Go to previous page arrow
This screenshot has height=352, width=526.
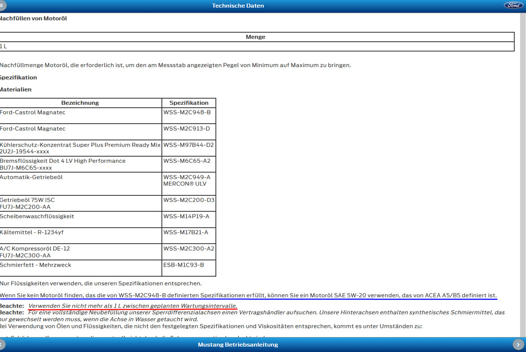(2, 344)
